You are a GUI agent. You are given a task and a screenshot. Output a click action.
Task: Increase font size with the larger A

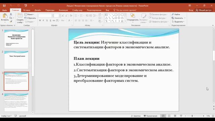(63, 16)
